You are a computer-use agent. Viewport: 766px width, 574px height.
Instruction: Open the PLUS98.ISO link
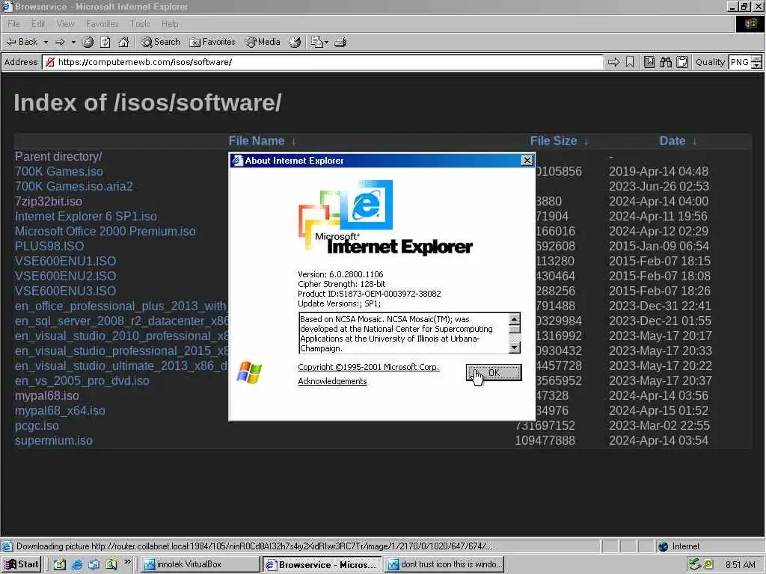coord(49,246)
